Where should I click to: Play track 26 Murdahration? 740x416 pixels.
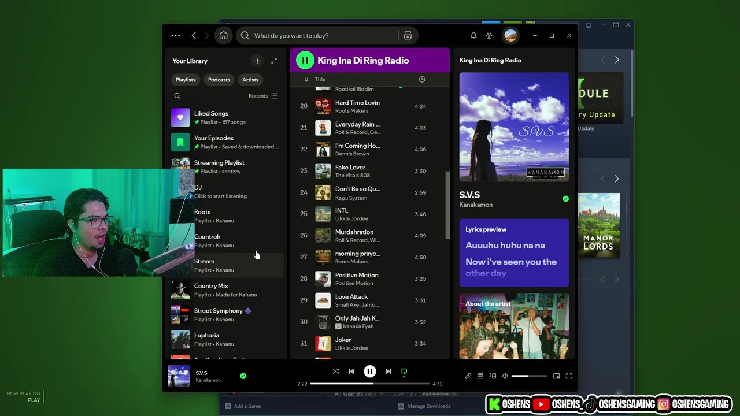[x=370, y=236]
